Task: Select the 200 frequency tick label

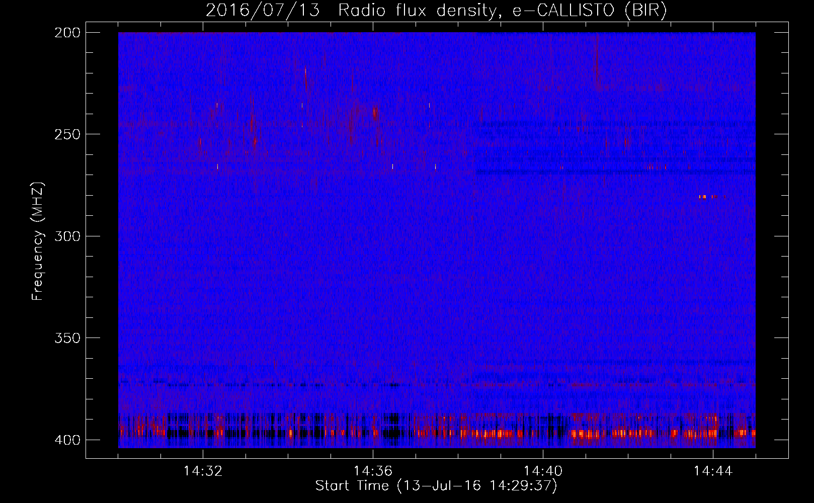Action: (x=67, y=33)
